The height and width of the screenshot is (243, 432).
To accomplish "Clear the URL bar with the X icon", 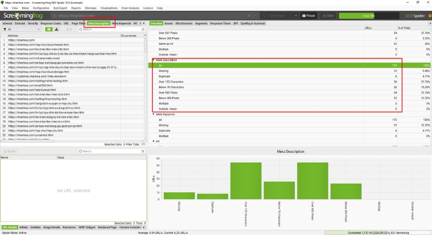I will (x=249, y=16).
